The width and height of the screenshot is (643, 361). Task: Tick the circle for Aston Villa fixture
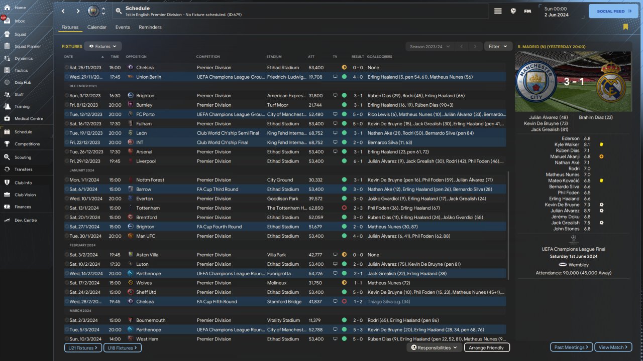(x=67, y=255)
